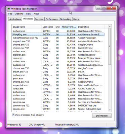This screenshot has width=125, height=134.
Task: Select the VDeck.exe process
Action: (58, 89)
